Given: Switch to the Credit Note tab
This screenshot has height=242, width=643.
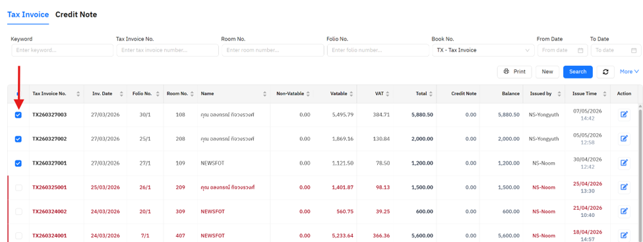Looking at the screenshot, I should tap(77, 15).
